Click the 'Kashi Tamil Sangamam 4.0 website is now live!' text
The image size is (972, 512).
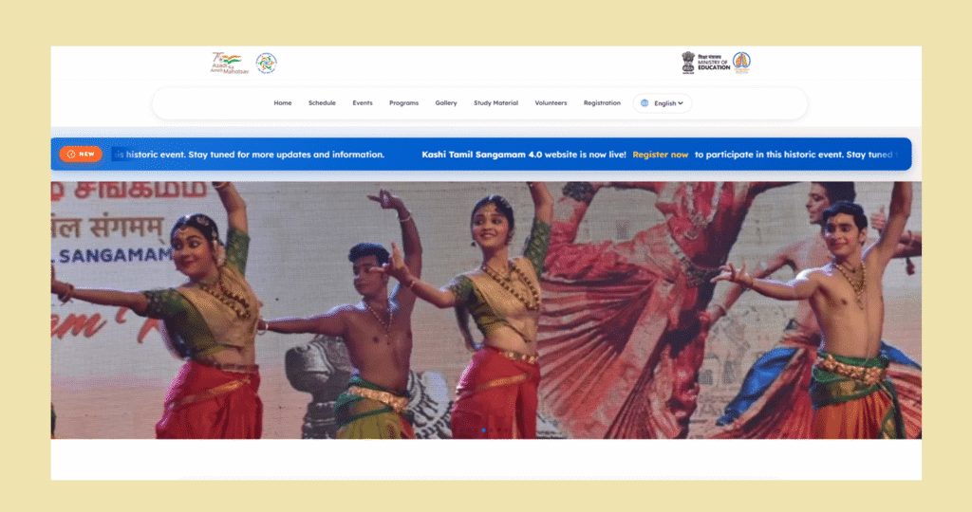pos(524,155)
